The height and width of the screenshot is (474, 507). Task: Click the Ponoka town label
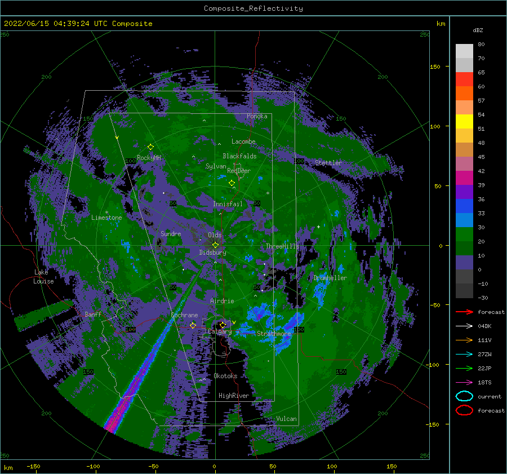tap(257, 116)
